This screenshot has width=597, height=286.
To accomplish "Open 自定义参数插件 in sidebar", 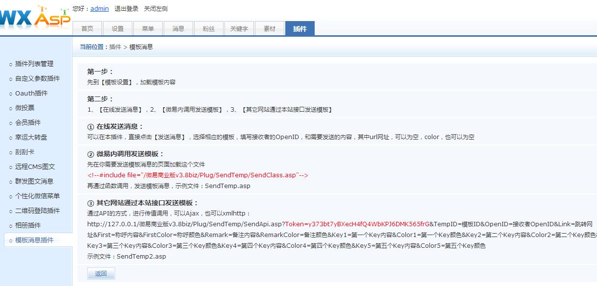I will click(x=37, y=78).
